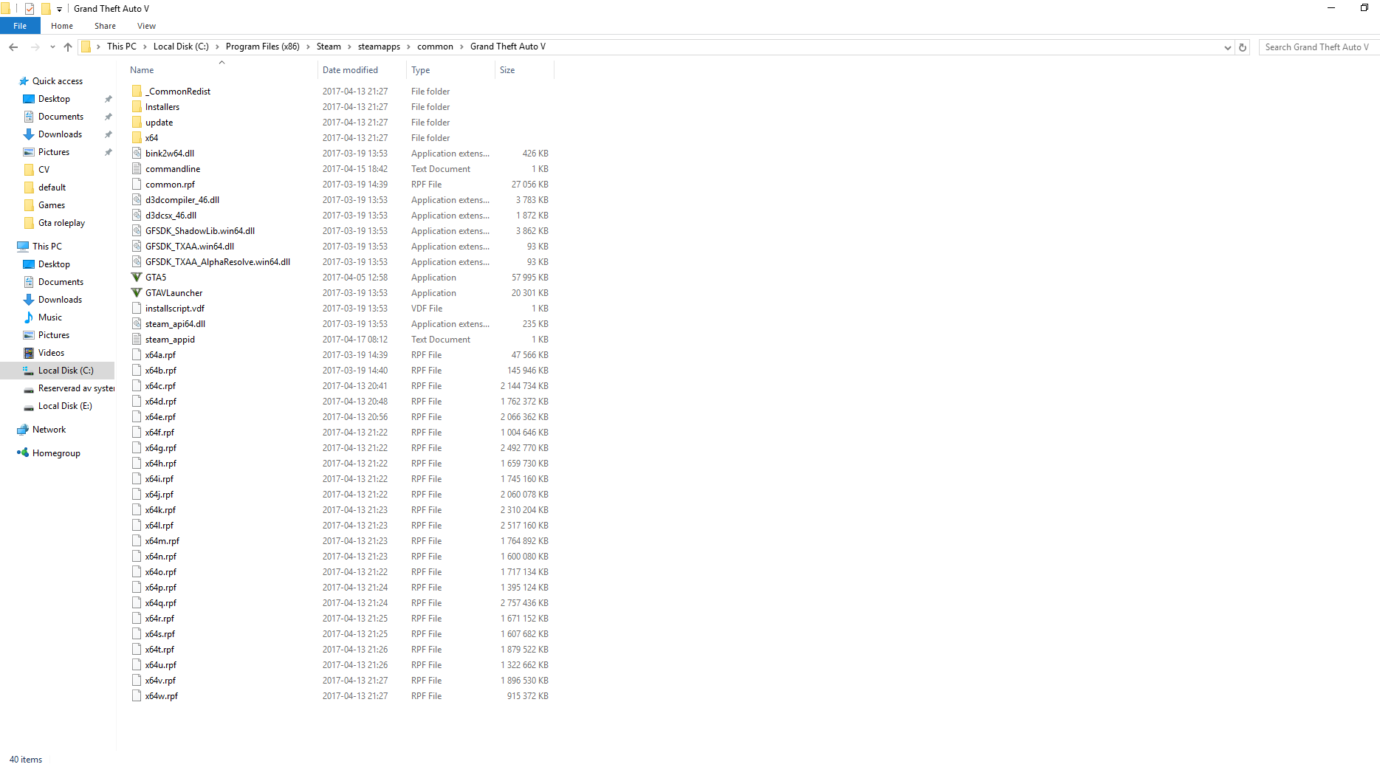Image resolution: width=1380 pixels, height=767 pixels.
Task: Click the Refresh button in address bar
Action: click(x=1243, y=47)
